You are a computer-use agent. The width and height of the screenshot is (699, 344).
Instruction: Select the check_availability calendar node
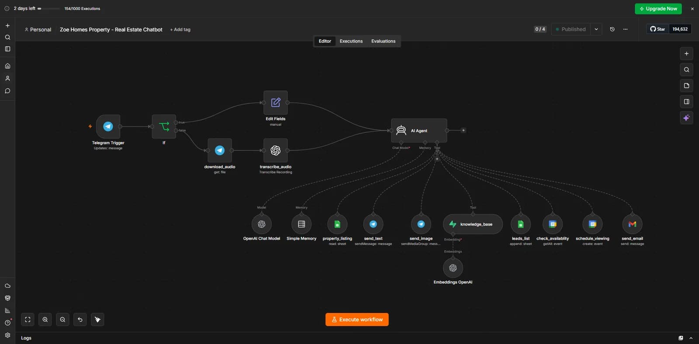553,224
